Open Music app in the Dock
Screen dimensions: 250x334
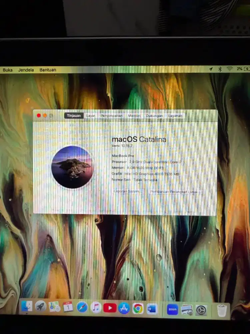tap(96, 308)
